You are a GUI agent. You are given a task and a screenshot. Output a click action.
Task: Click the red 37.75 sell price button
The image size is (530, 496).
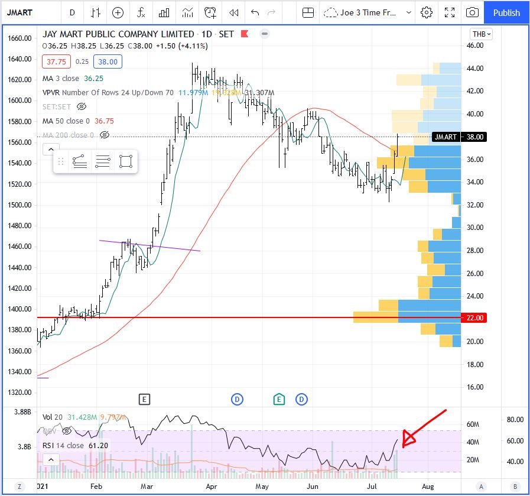[x=56, y=61]
